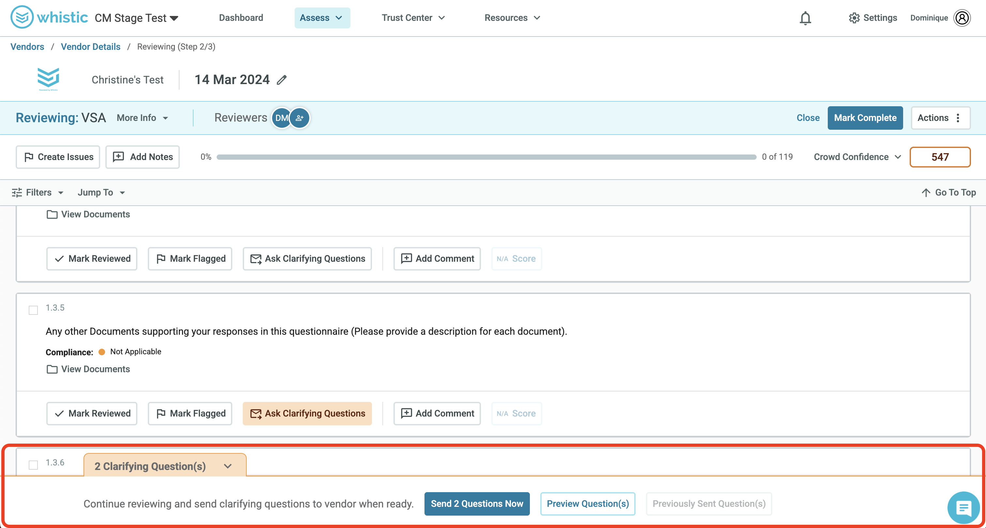The width and height of the screenshot is (986, 528).
Task: Open the Trust Center menu
Action: click(413, 18)
